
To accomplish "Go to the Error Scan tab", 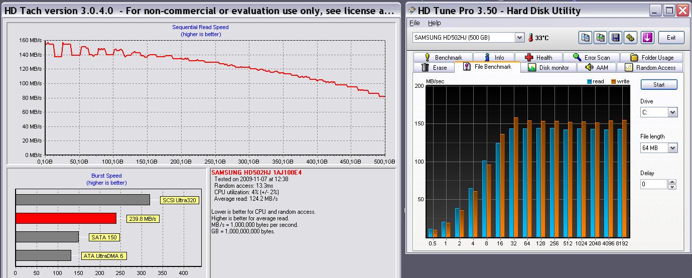I will click(x=591, y=57).
